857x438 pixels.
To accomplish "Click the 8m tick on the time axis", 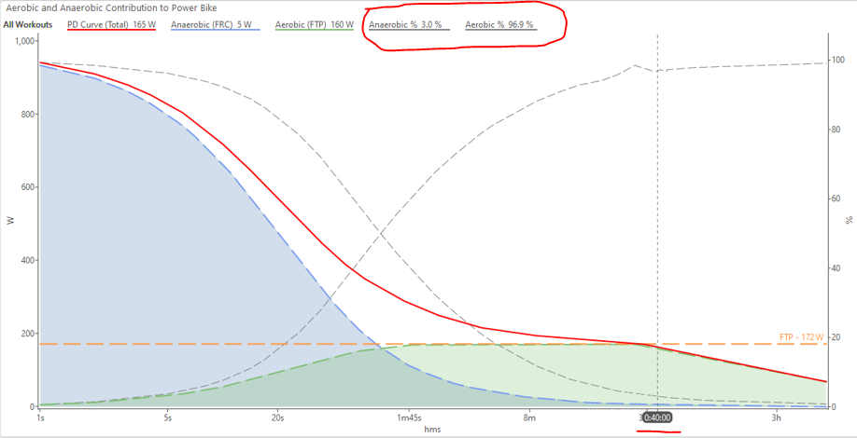I will pos(529,417).
